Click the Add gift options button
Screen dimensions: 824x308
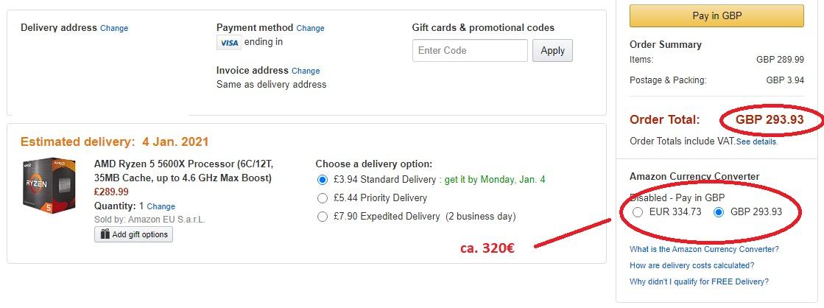click(133, 234)
